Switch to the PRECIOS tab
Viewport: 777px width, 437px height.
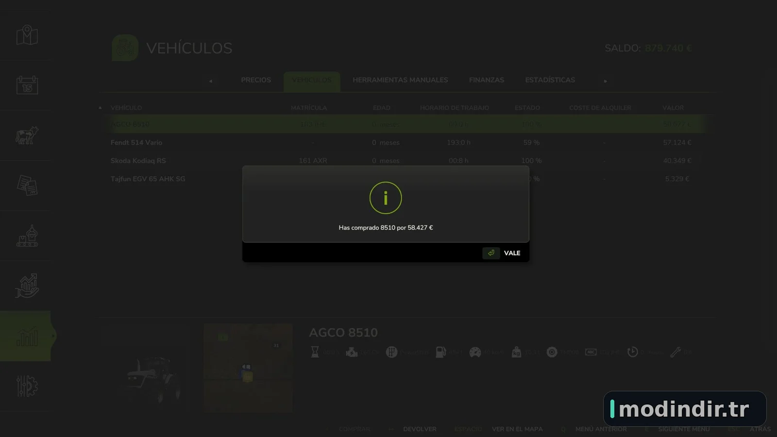coord(256,80)
